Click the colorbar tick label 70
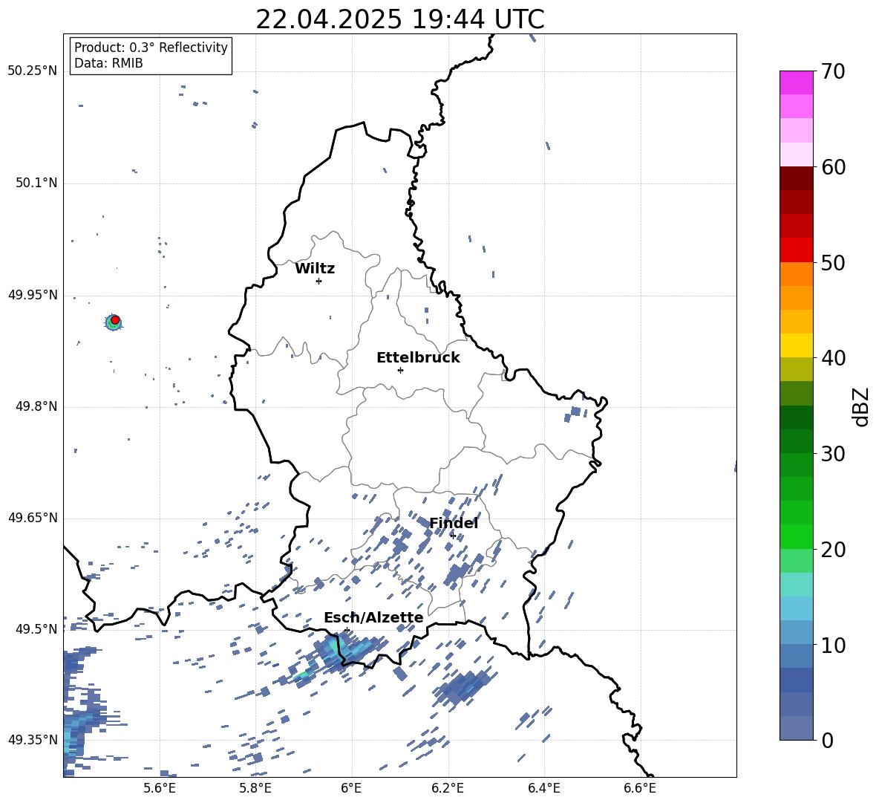 click(x=833, y=72)
